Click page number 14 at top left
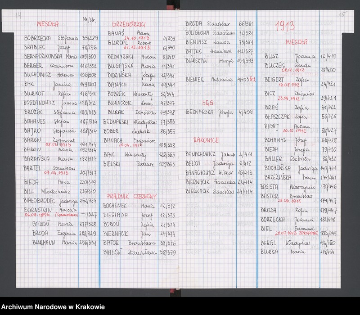The height and width of the screenshot is (315, 360). coord(18,15)
